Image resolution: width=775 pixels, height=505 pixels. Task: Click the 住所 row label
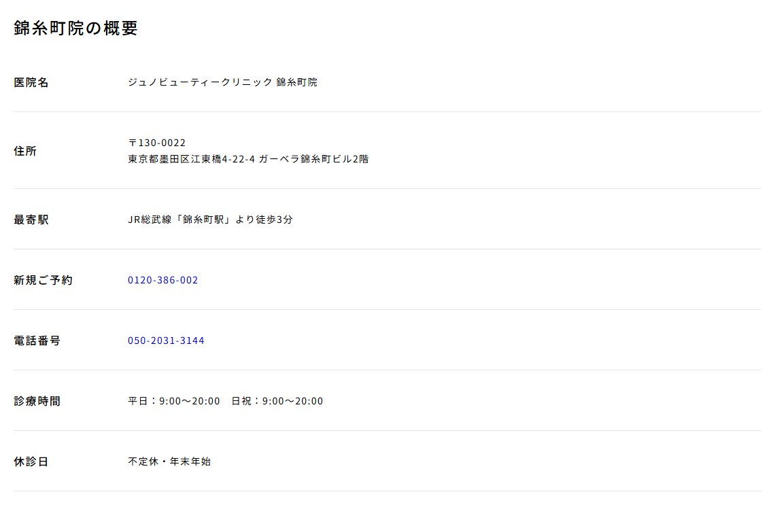coord(25,151)
